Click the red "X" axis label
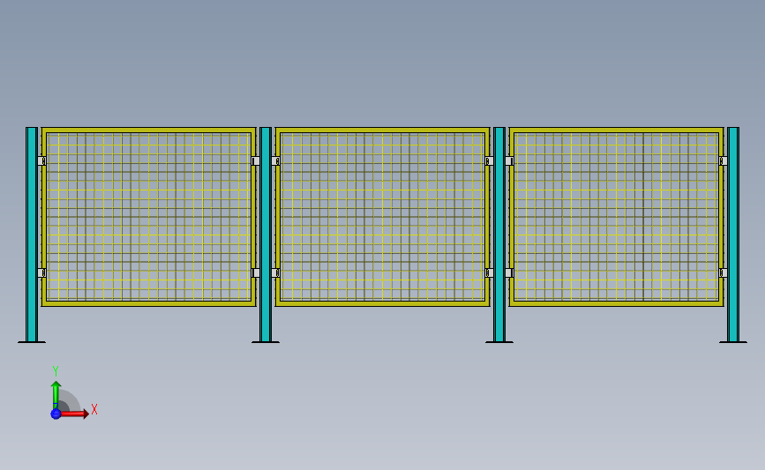Screen dimensions: 765x470 pos(94,409)
